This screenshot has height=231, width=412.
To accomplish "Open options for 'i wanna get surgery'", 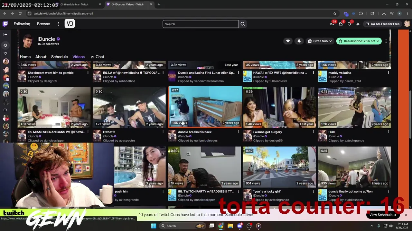I will point(314,132).
